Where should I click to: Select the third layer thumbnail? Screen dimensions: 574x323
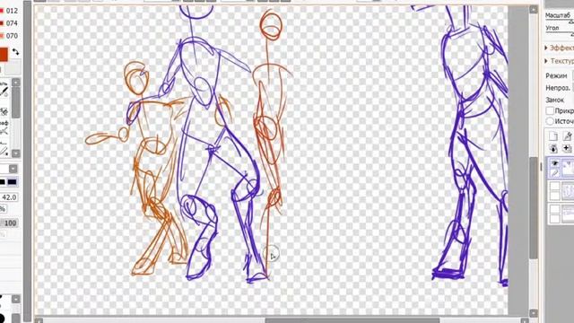coord(568,214)
